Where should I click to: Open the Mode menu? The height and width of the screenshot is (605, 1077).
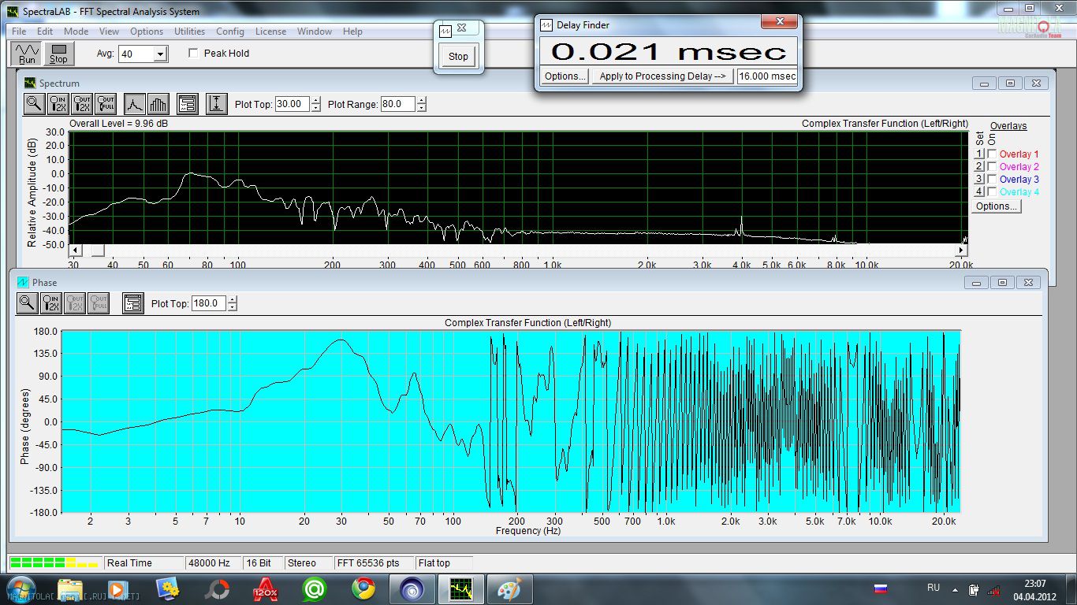click(76, 32)
